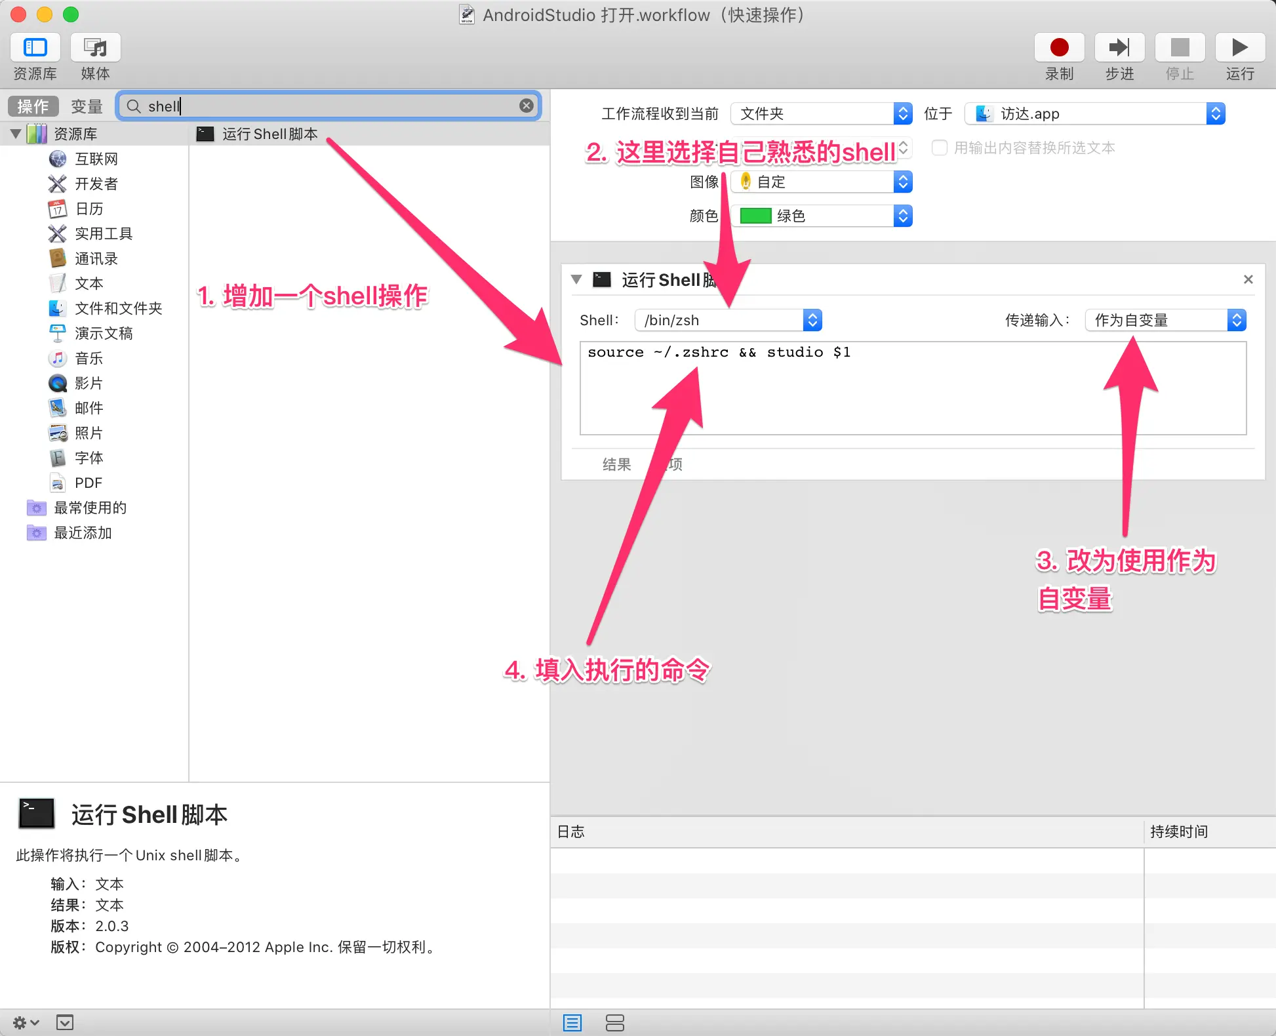Show the variables split-view icon
The width and height of the screenshot is (1276, 1036).
click(614, 1022)
